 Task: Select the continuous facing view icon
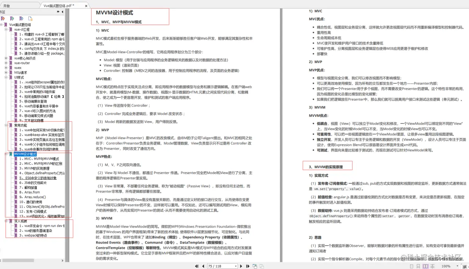(x=433, y=266)
